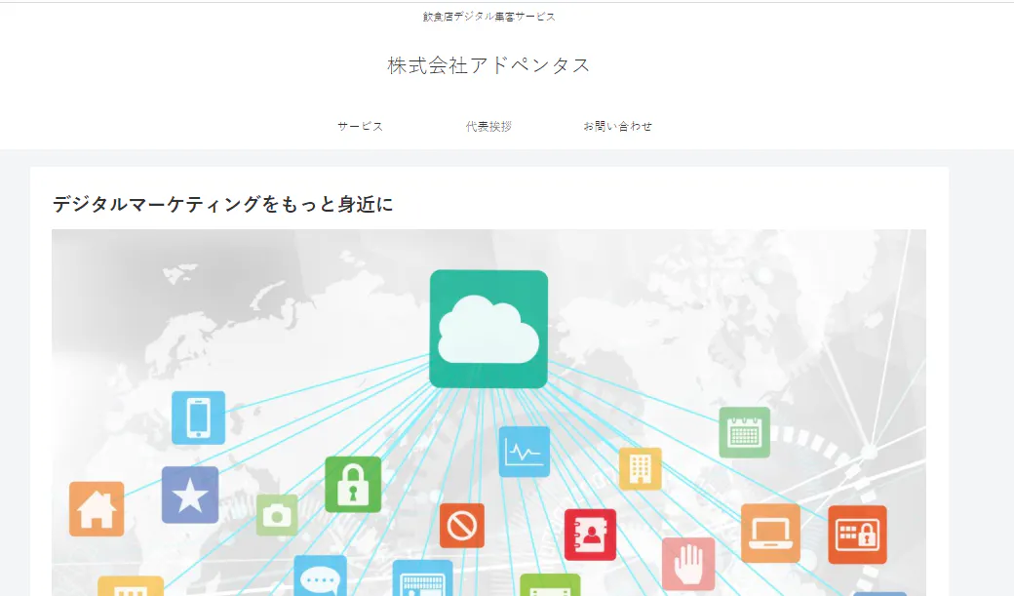Click the blue speech bubble icon

pos(320,577)
